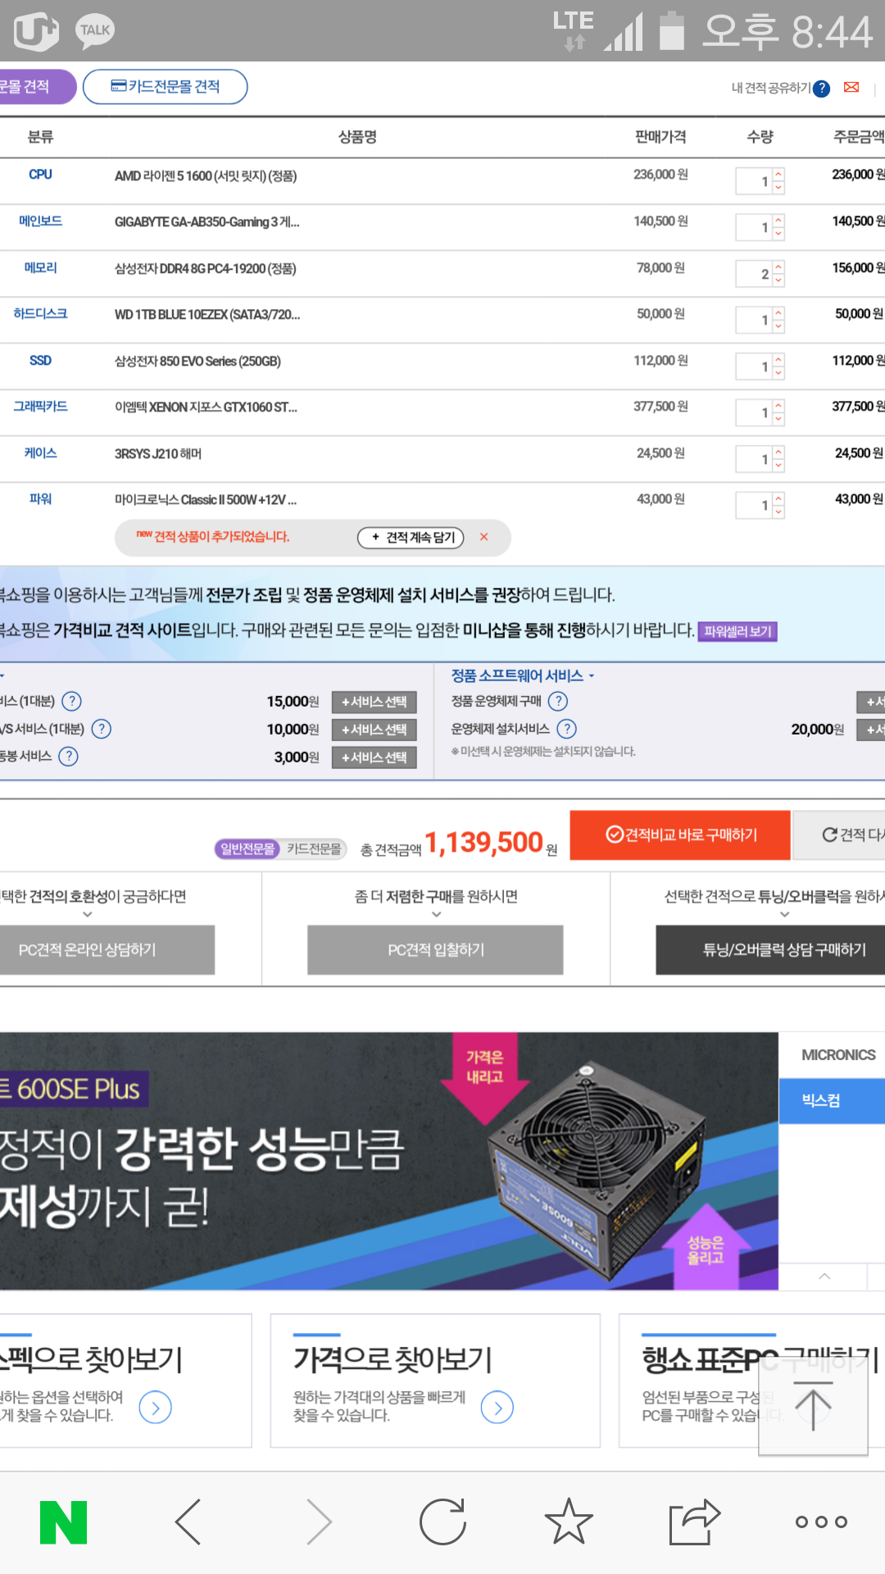Viewport: 885px width, 1574px height.
Task: Open product 3RSYS J210 해머
Action: tap(158, 454)
